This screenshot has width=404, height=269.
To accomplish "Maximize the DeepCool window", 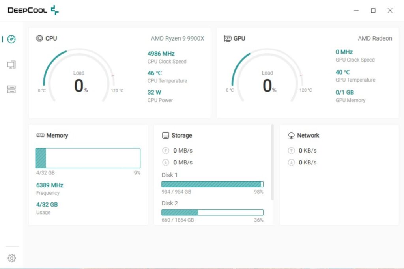I will (373, 11).
